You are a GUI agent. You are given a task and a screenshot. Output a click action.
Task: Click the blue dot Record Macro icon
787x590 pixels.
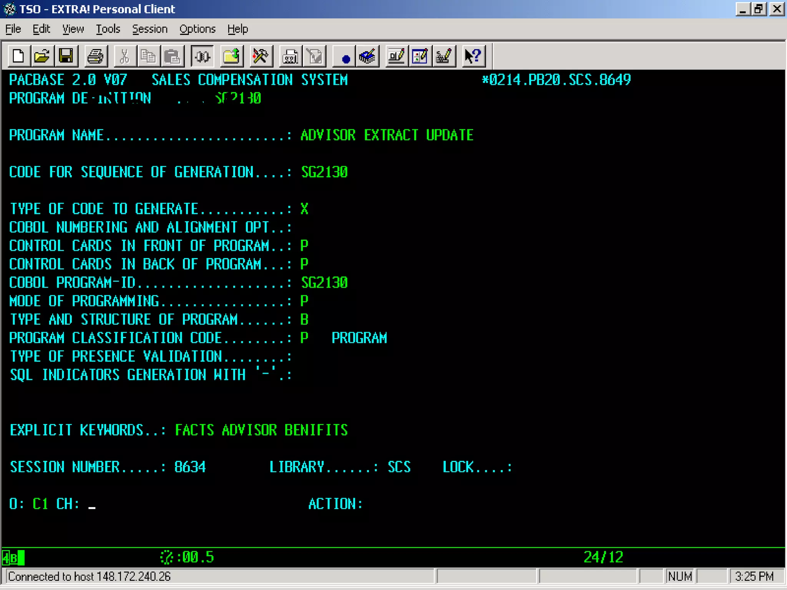[x=344, y=56]
